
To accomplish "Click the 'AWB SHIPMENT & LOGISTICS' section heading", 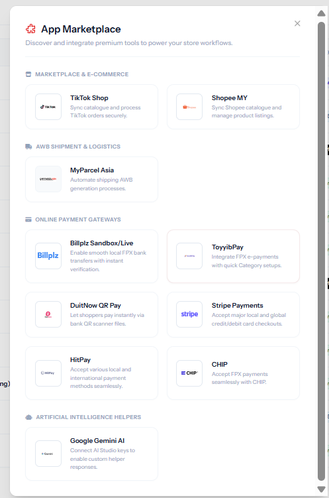I will pyautogui.click(x=78, y=147).
